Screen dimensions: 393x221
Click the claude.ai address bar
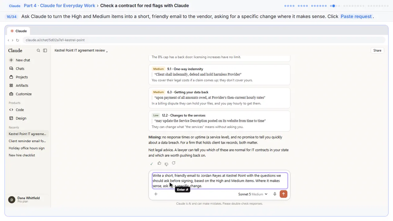click(x=204, y=40)
